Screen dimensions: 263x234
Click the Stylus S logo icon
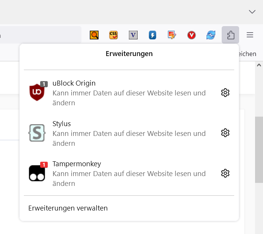click(37, 133)
